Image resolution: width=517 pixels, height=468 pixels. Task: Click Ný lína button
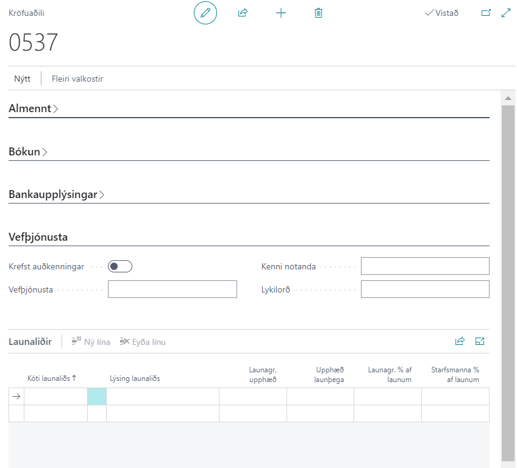point(91,342)
